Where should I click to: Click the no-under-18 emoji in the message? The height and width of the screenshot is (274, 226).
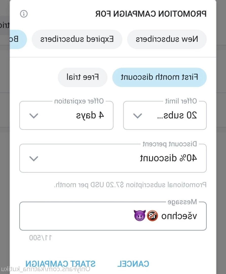[x=152, y=216]
